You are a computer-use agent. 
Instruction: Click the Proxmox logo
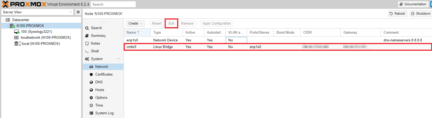click(24, 4)
